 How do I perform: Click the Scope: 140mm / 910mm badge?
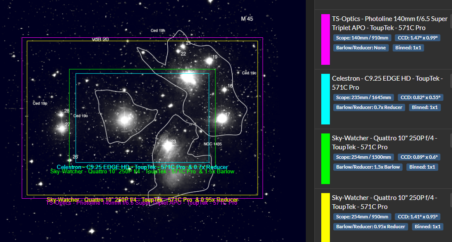[362, 38]
